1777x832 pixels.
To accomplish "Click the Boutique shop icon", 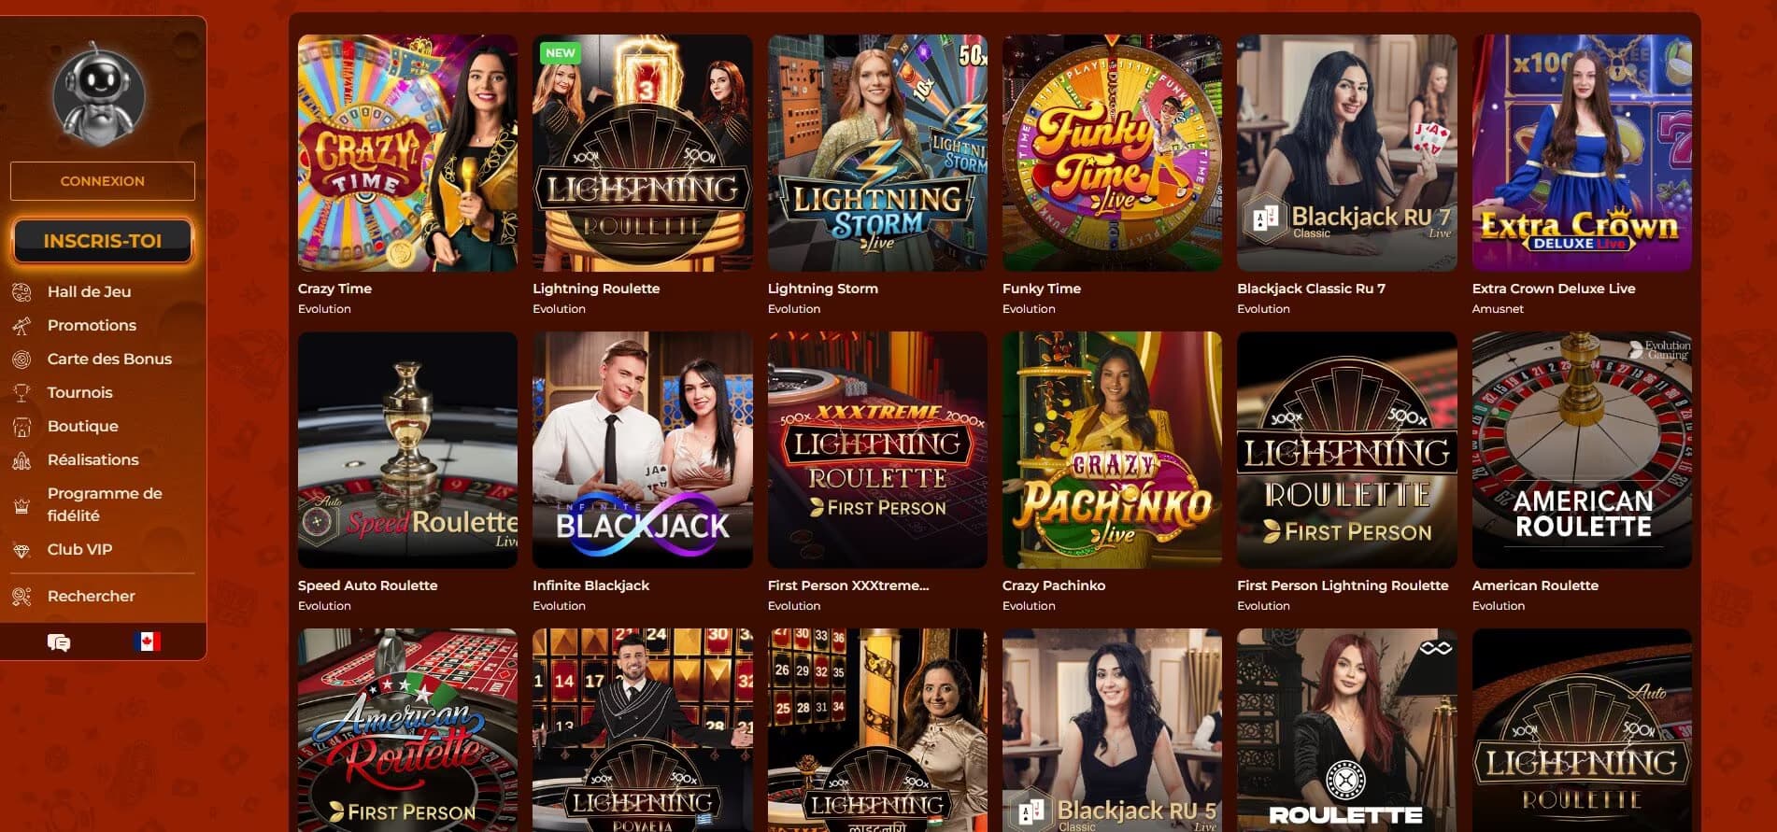I will pyautogui.click(x=21, y=427).
